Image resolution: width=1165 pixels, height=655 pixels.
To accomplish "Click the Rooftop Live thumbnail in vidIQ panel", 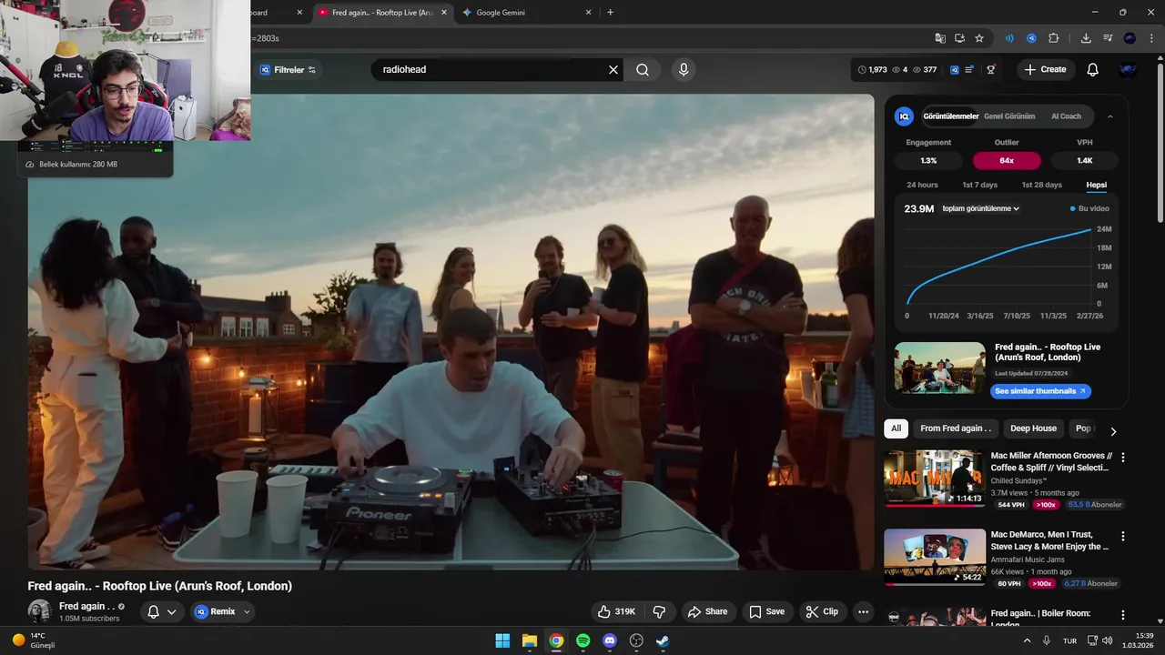I will pos(940,368).
